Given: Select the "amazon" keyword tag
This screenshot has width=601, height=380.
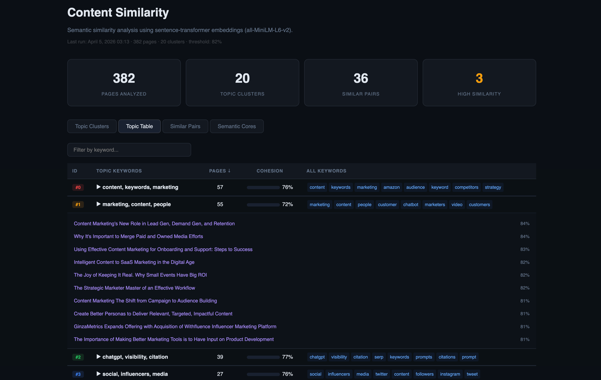Looking at the screenshot, I should point(392,187).
